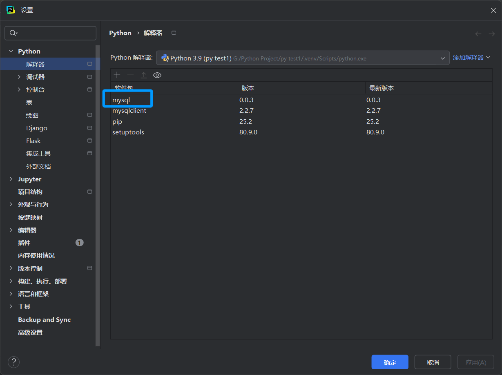
Task: Expand the 版本控制 tree node
Action: 11,268
